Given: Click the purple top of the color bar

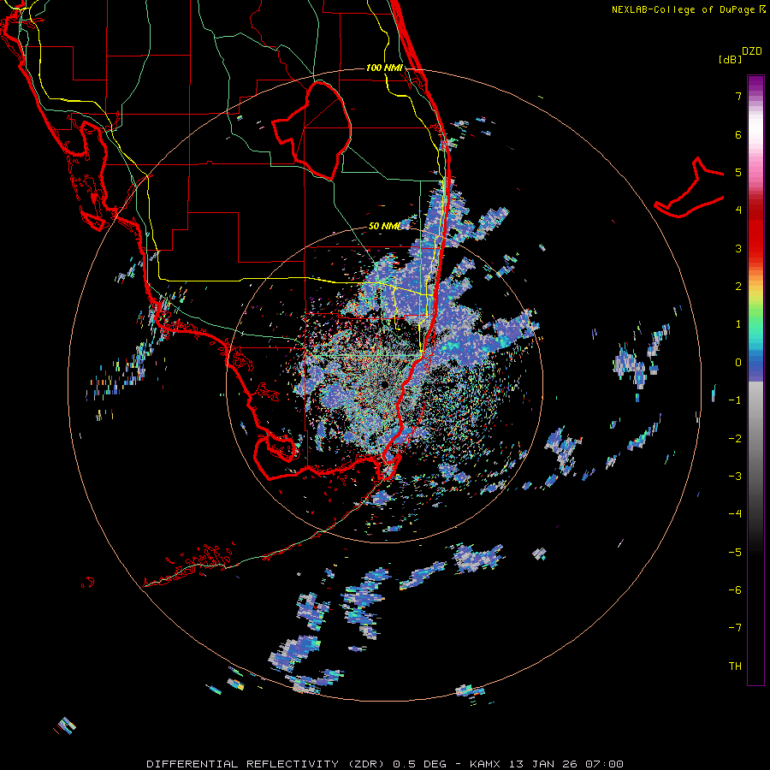Looking at the screenshot, I should (x=755, y=84).
